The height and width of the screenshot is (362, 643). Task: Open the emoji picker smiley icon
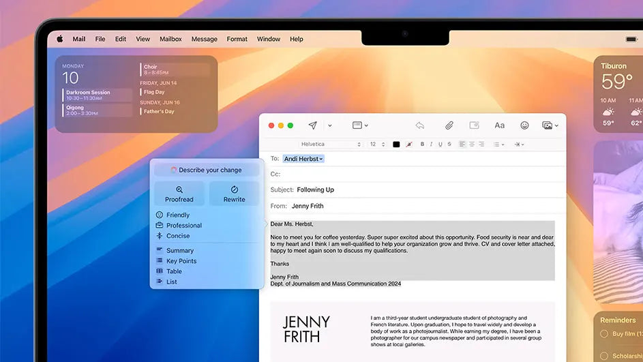click(x=524, y=125)
